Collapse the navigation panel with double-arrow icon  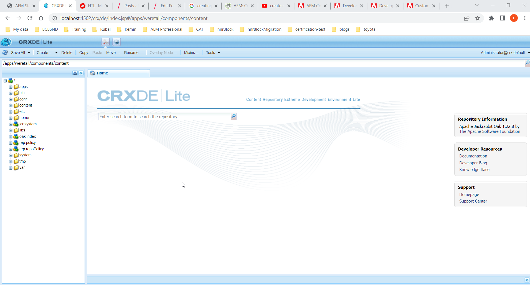tap(81, 73)
